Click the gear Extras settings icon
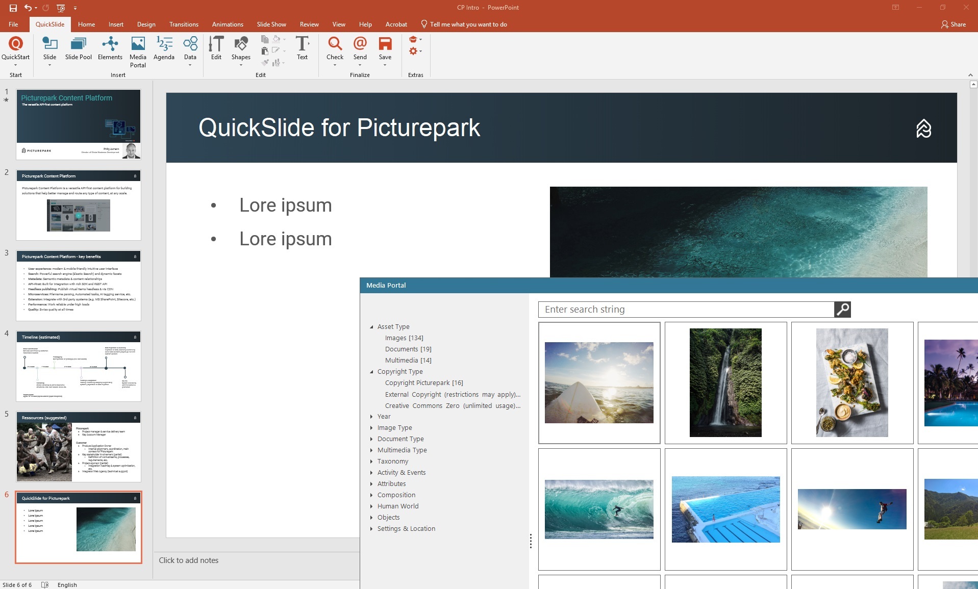978x589 pixels. [413, 51]
